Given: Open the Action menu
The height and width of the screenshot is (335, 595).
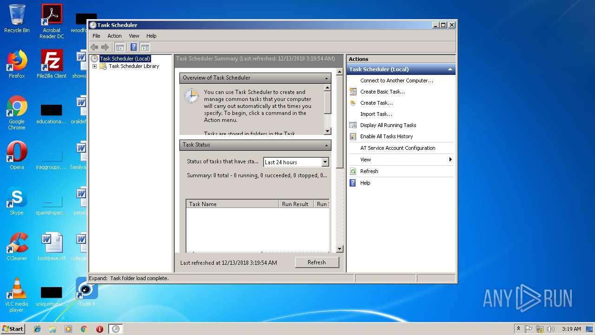Looking at the screenshot, I should [114, 36].
